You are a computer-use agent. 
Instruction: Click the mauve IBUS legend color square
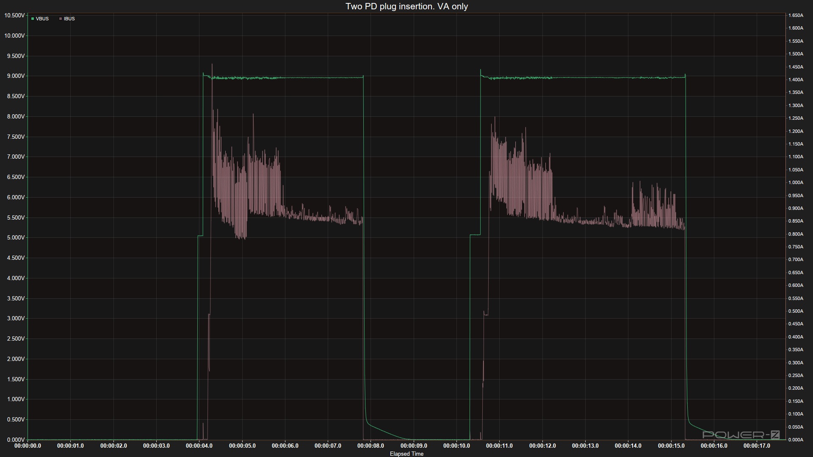[61, 19]
